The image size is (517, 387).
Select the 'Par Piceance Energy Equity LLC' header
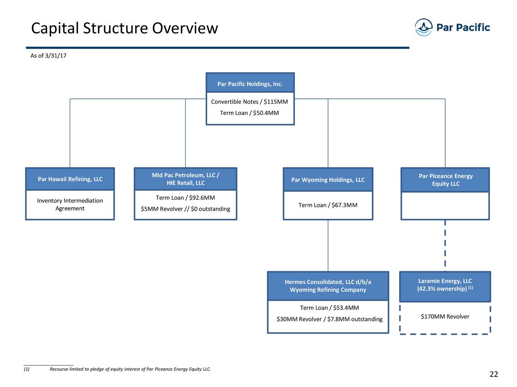pos(445,180)
